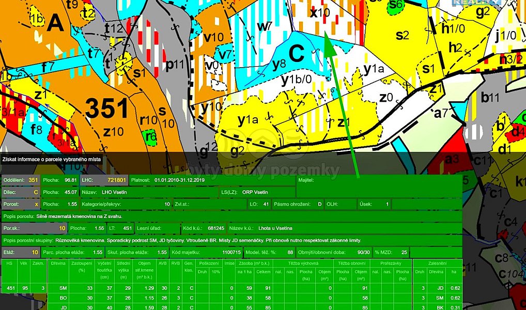
Task: Select the cadastre name 'Lhota u Vsetína'
Action: (275, 228)
